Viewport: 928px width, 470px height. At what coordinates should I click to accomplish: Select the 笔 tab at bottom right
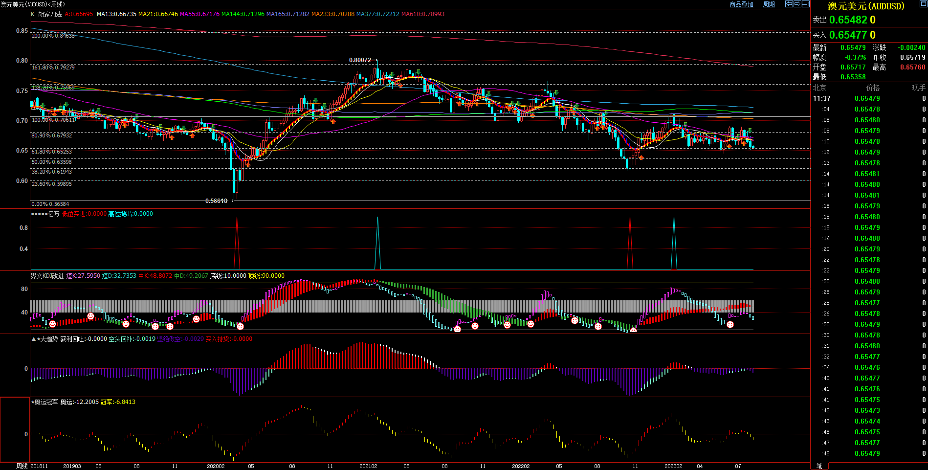click(819, 466)
